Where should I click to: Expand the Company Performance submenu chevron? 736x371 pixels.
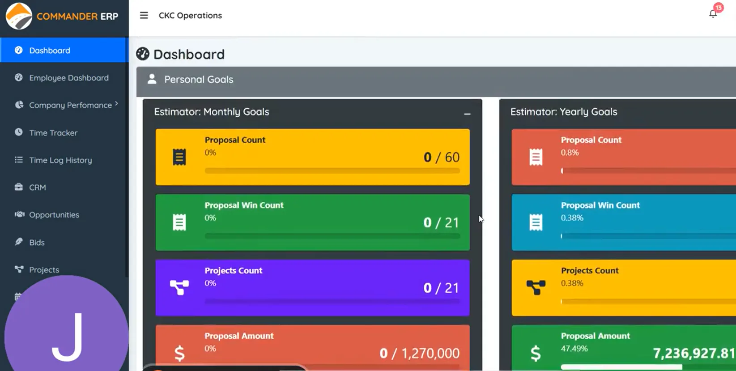point(116,104)
